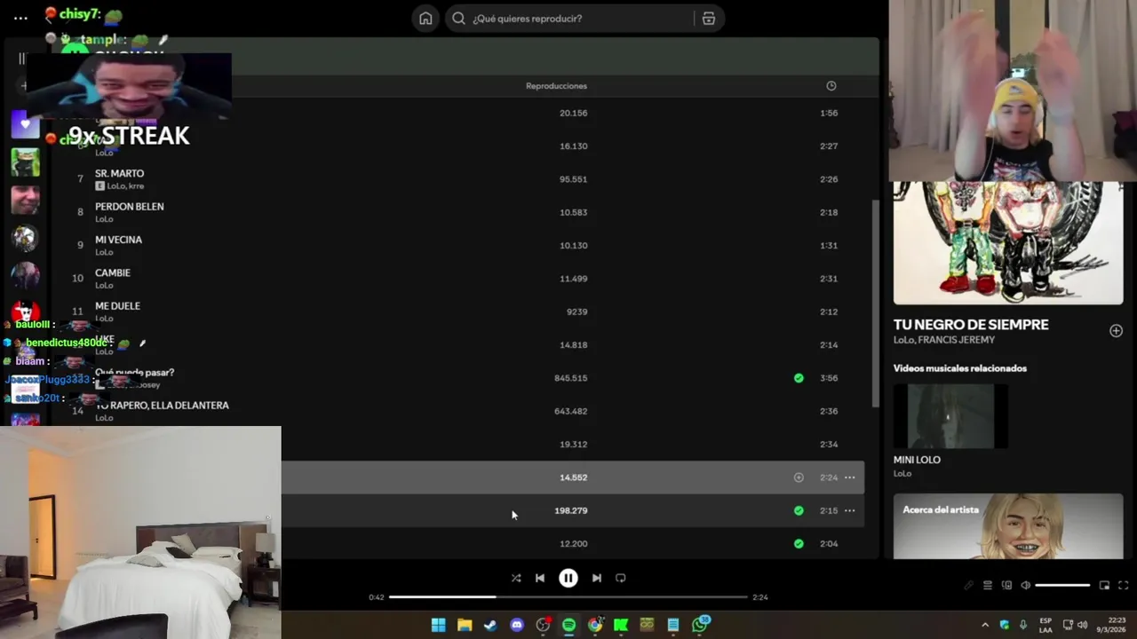Seek within the song progress bar
Image resolution: width=1137 pixels, height=639 pixels.
(x=568, y=597)
